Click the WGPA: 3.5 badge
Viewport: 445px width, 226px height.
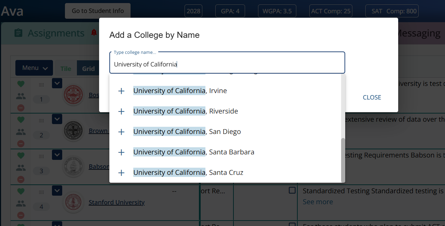[277, 11]
